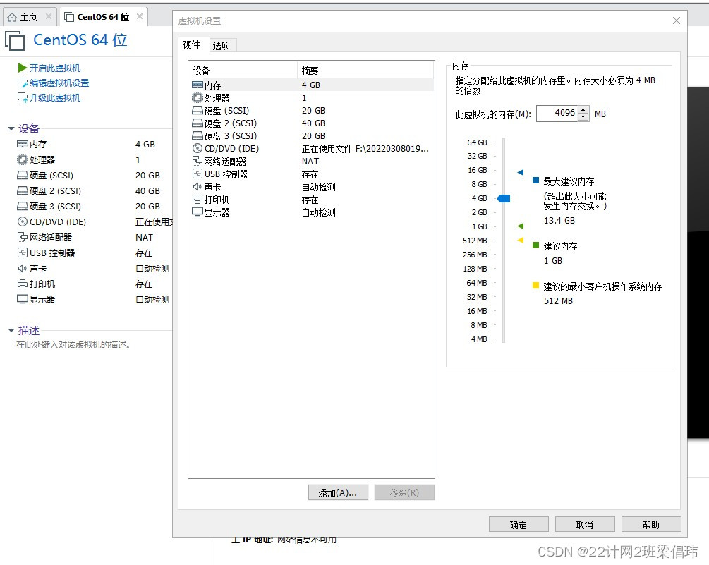
Task: Click the green play icon to power on VM
Action: (22, 68)
